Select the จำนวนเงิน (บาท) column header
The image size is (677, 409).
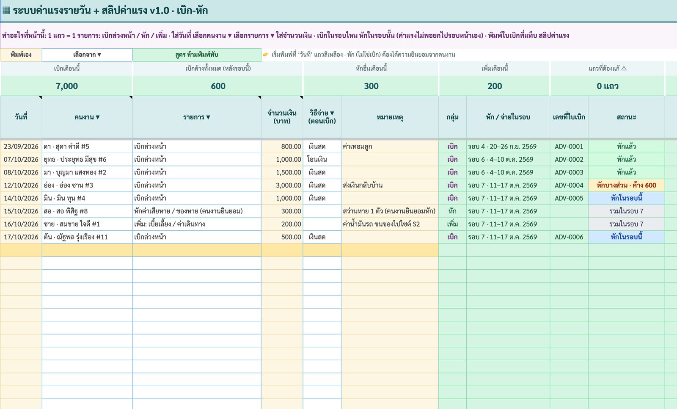point(282,117)
